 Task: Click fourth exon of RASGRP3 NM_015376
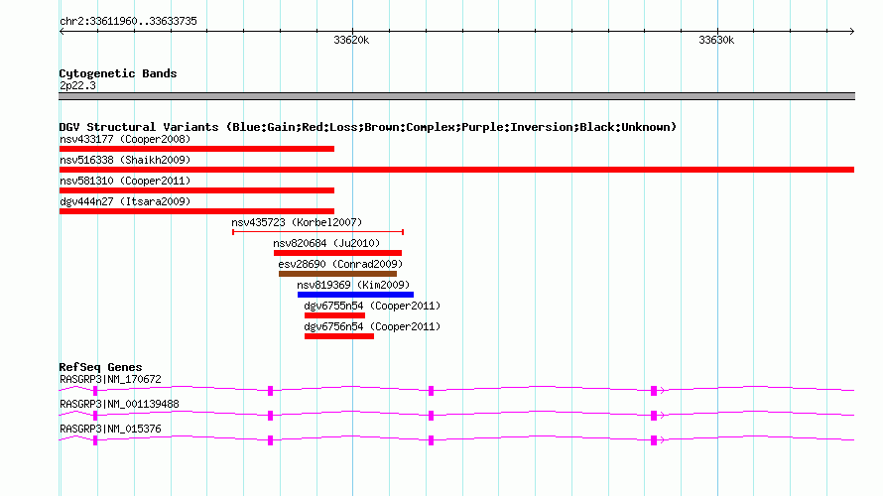(x=654, y=440)
